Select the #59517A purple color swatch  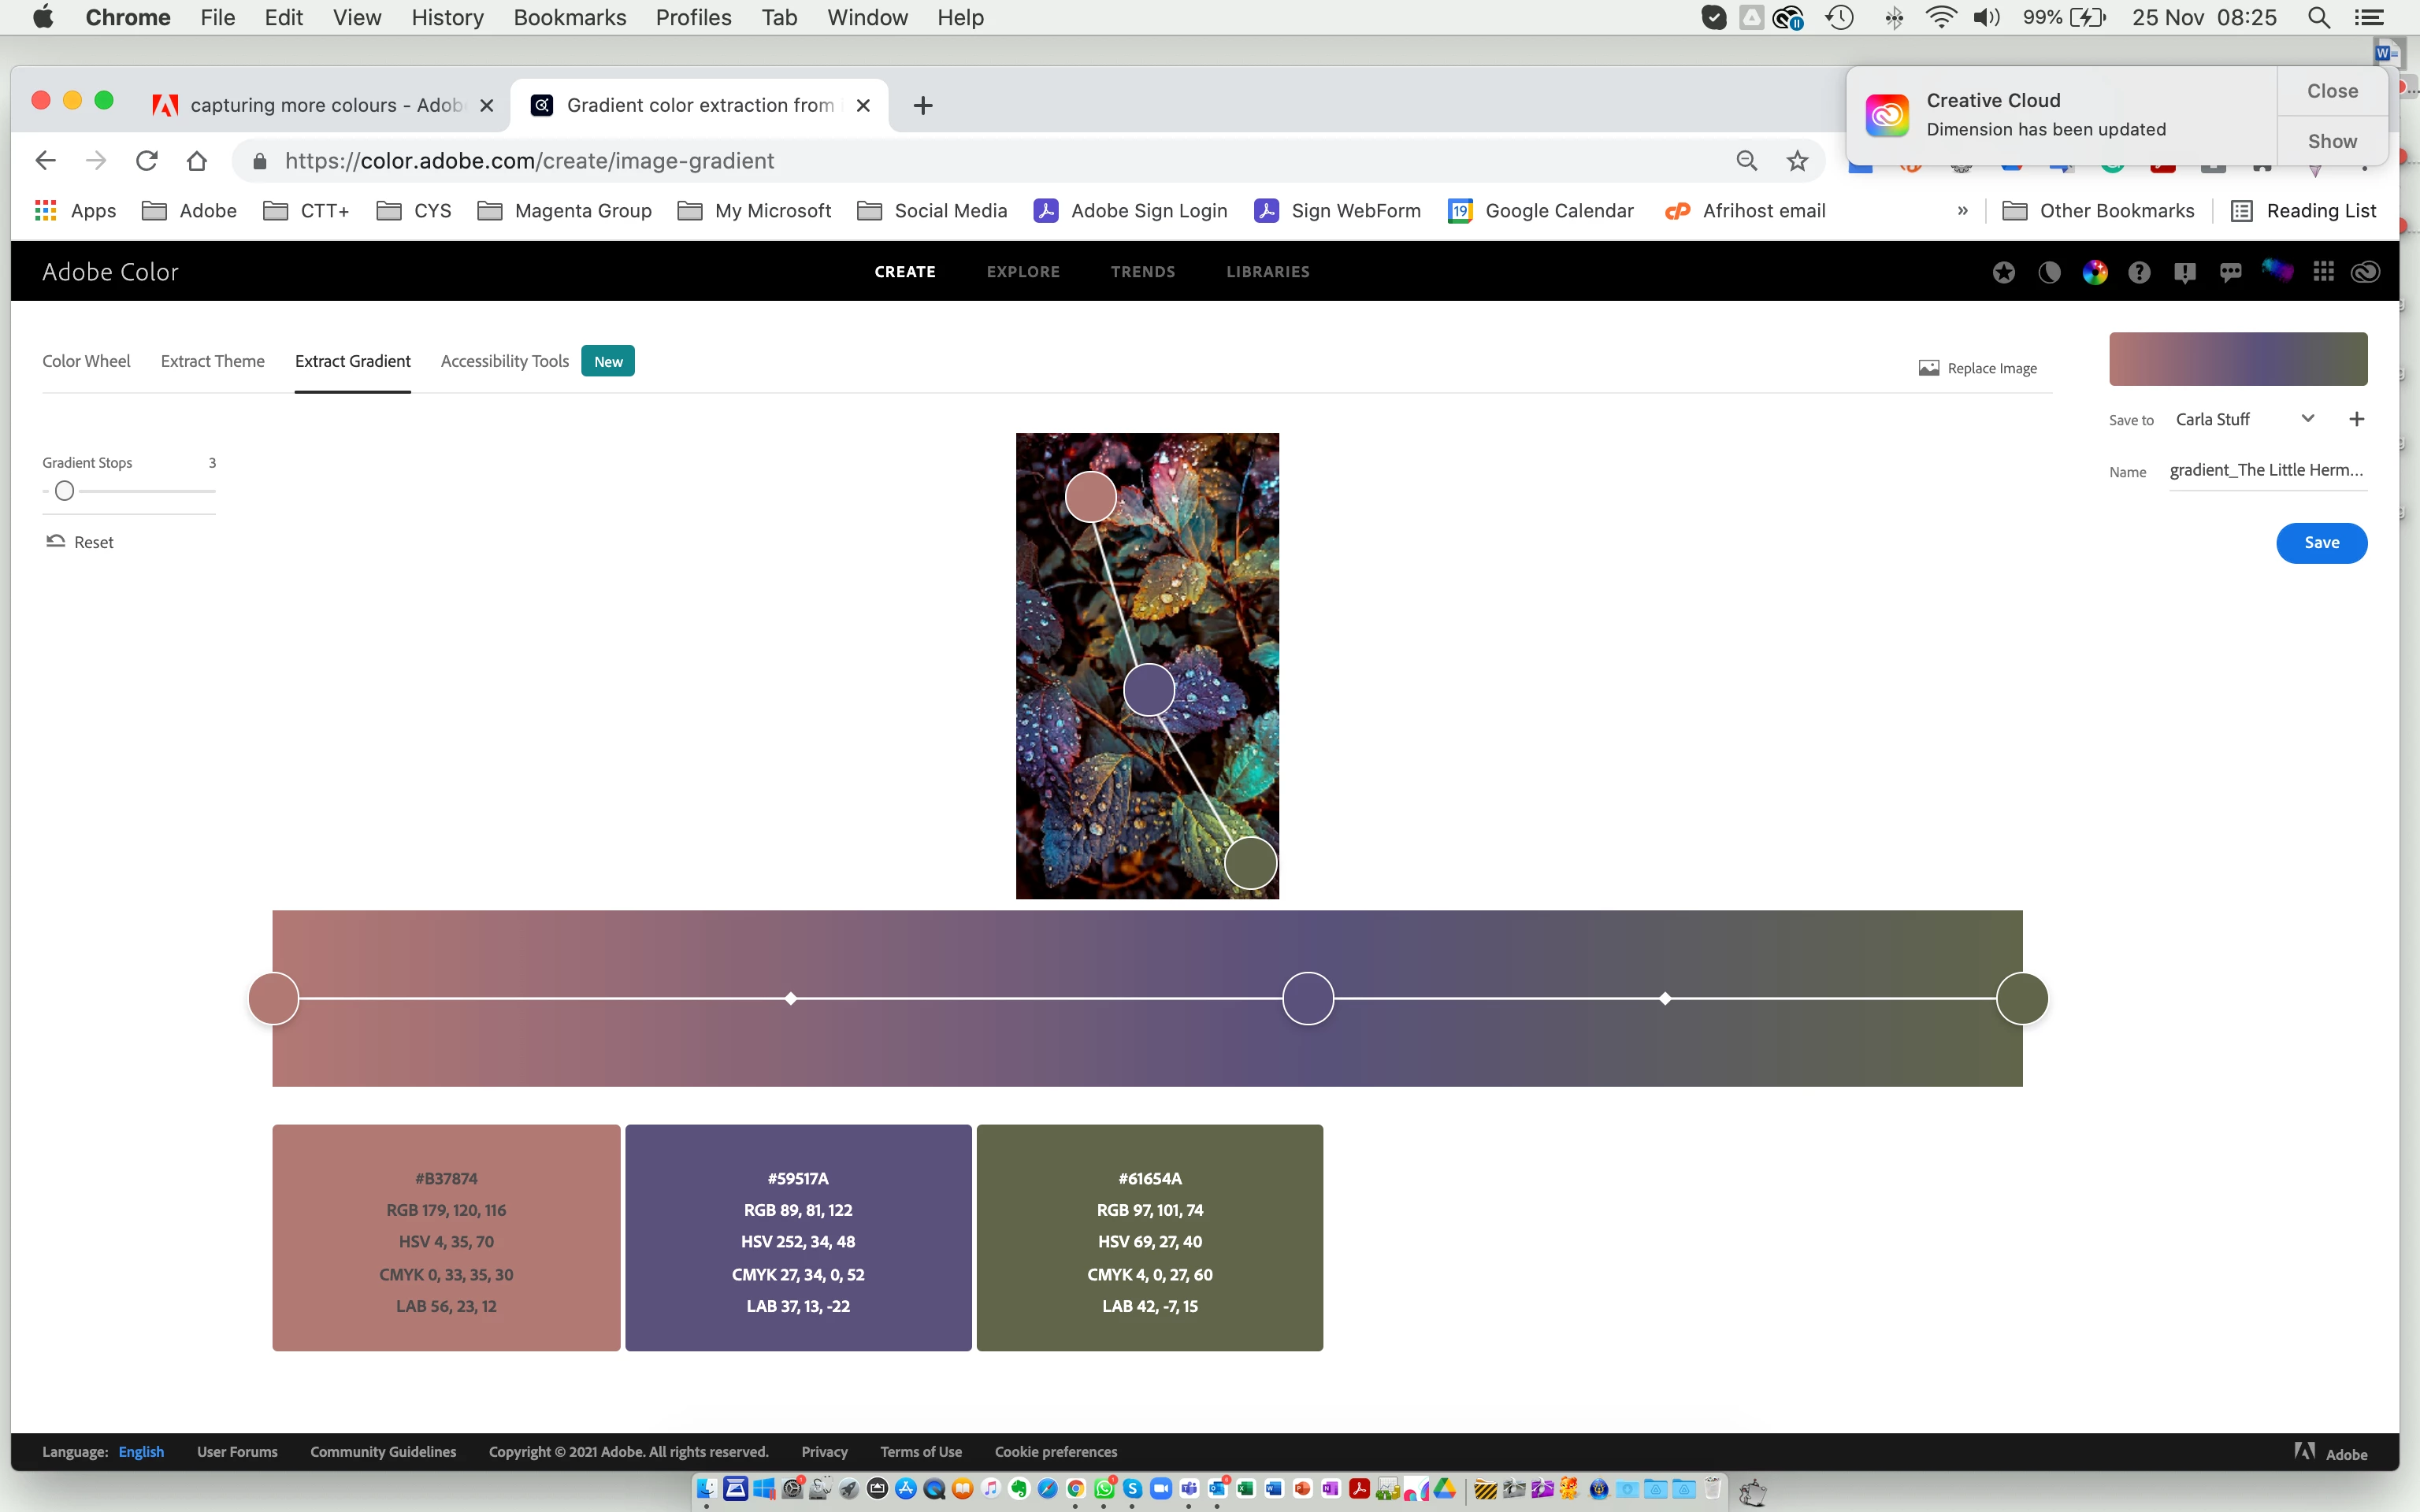[798, 1237]
